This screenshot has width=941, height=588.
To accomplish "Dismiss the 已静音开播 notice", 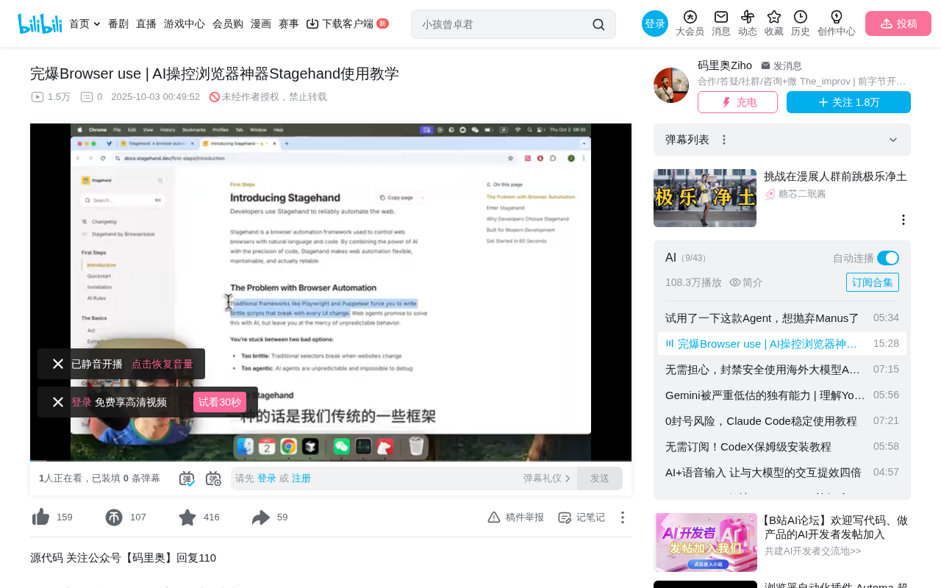I will coord(58,364).
